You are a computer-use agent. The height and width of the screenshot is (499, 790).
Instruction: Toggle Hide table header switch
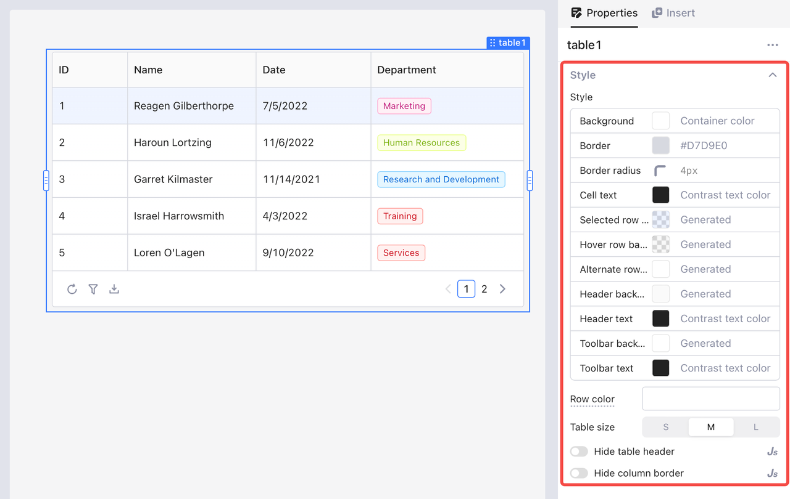point(579,452)
